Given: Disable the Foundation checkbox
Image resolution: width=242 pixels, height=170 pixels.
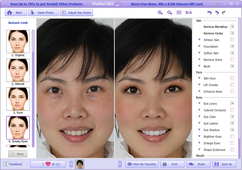Looking at the screenshot, I should pos(232,47).
